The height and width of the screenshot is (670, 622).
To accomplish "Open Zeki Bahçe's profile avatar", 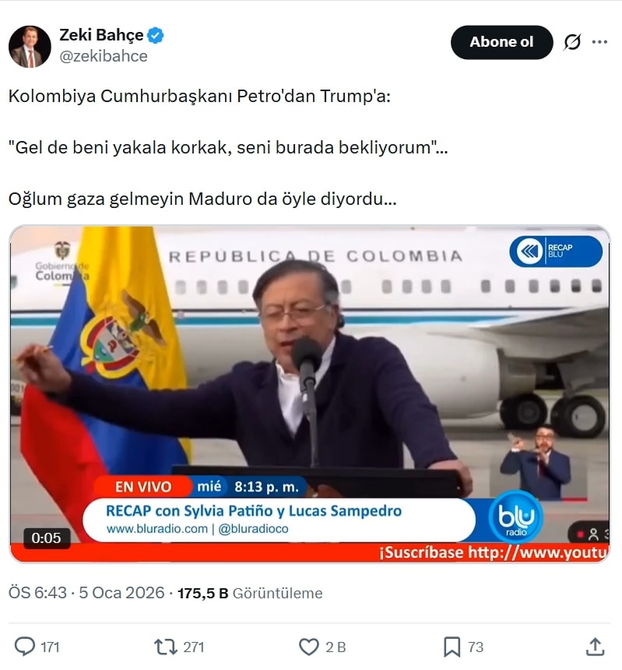I will pos(30,46).
